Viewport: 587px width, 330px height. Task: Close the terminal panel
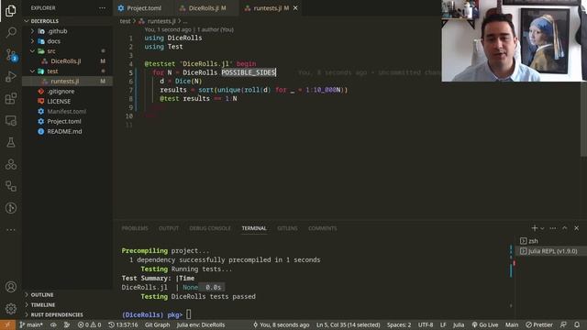[x=577, y=228]
